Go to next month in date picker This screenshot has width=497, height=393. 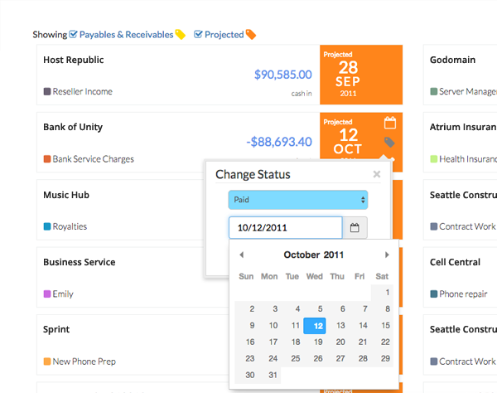(x=387, y=255)
